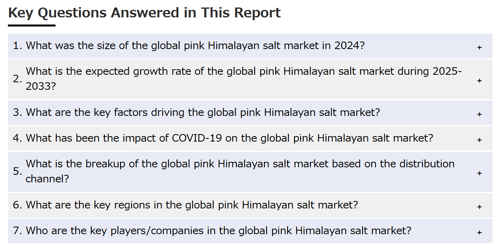Viewport: 500px width, 248px height.
Task: Click the plus icon on key factors question
Action: tap(479, 114)
